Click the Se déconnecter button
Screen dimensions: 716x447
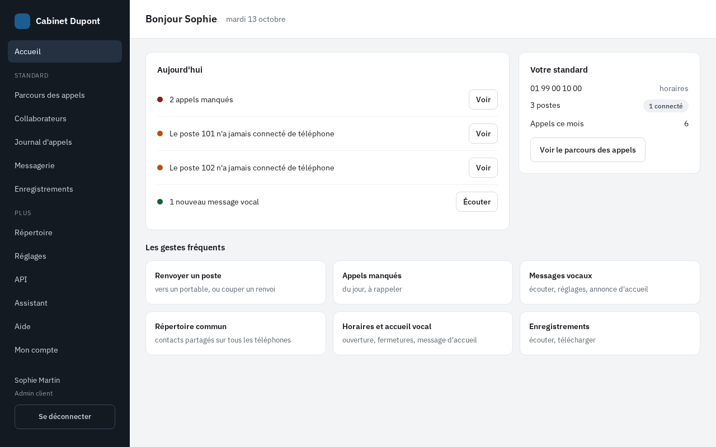(x=65, y=417)
